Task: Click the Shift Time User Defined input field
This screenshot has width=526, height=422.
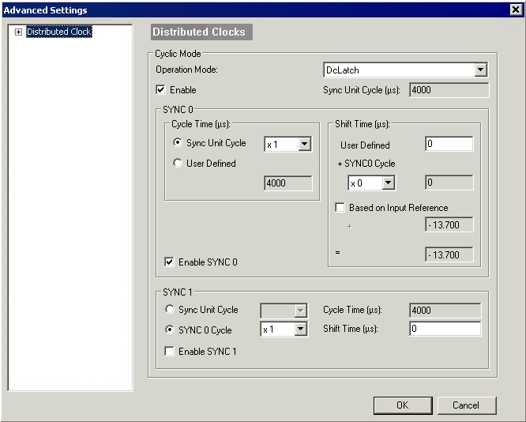Action: (x=449, y=144)
